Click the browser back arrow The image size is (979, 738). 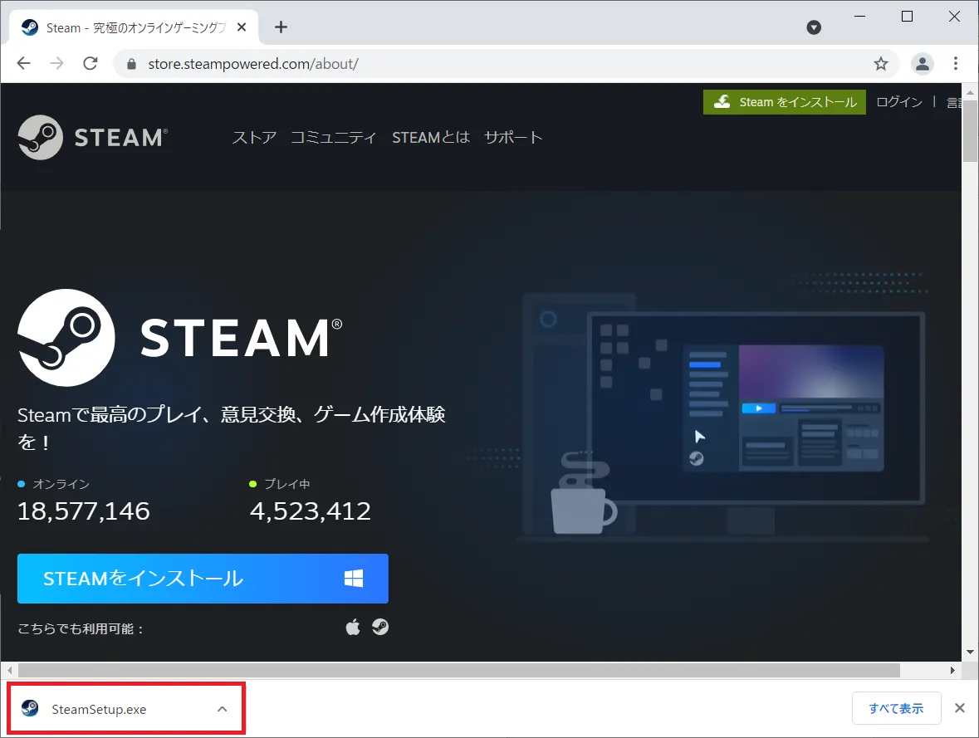[24, 63]
